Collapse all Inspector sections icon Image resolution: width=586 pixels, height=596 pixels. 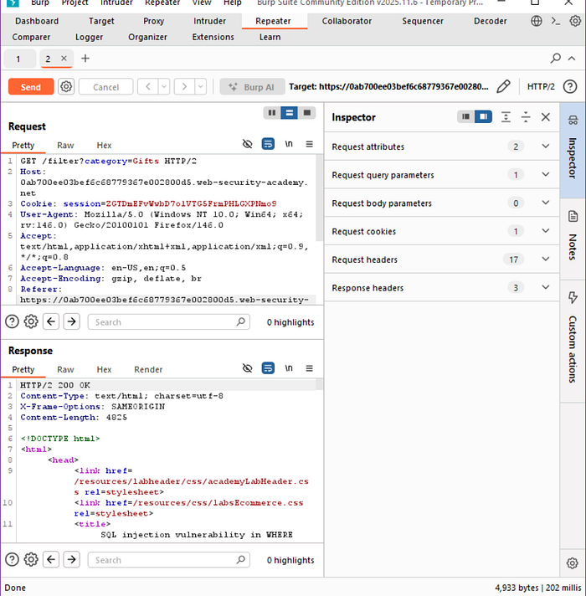point(526,117)
